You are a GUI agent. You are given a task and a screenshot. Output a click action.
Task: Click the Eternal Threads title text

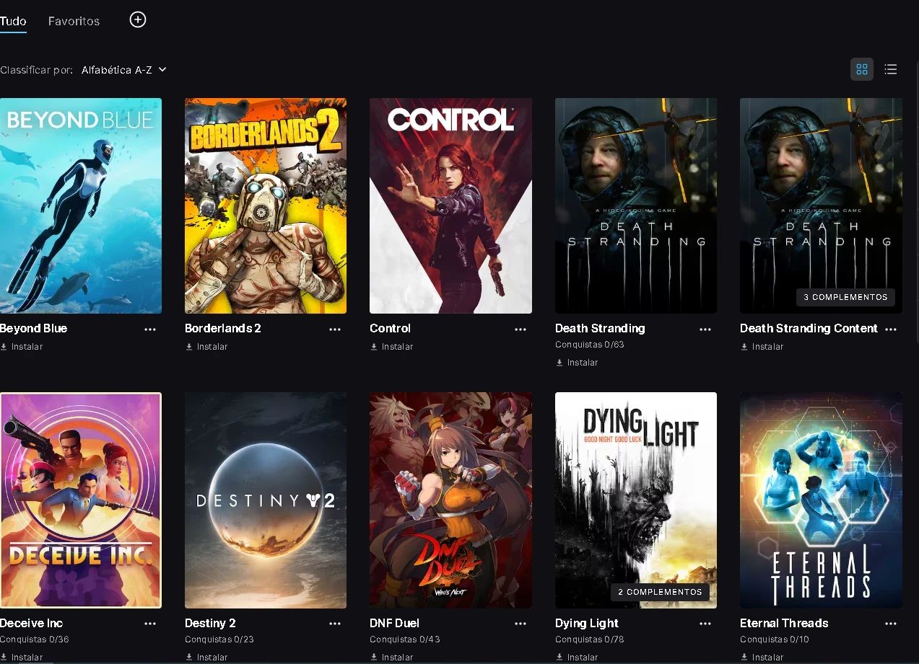[784, 623]
